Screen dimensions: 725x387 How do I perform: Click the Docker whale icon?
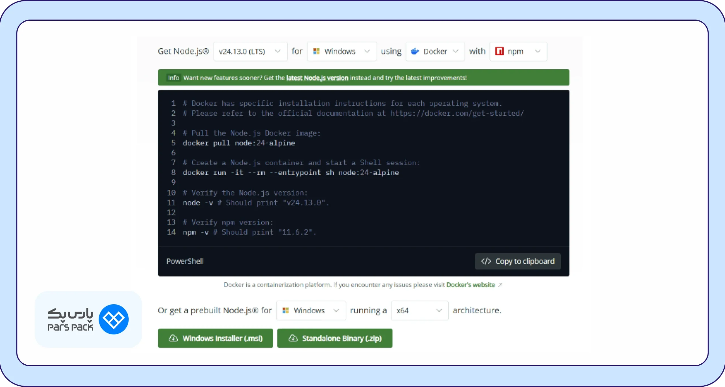[415, 51]
